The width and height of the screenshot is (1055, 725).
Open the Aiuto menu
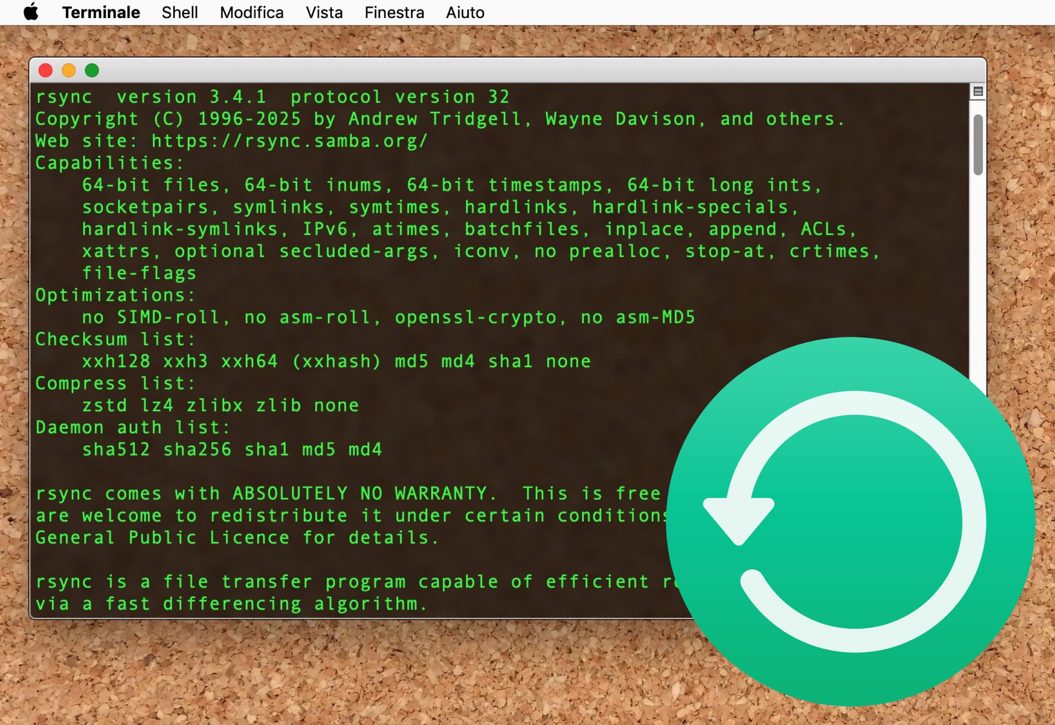coord(464,12)
